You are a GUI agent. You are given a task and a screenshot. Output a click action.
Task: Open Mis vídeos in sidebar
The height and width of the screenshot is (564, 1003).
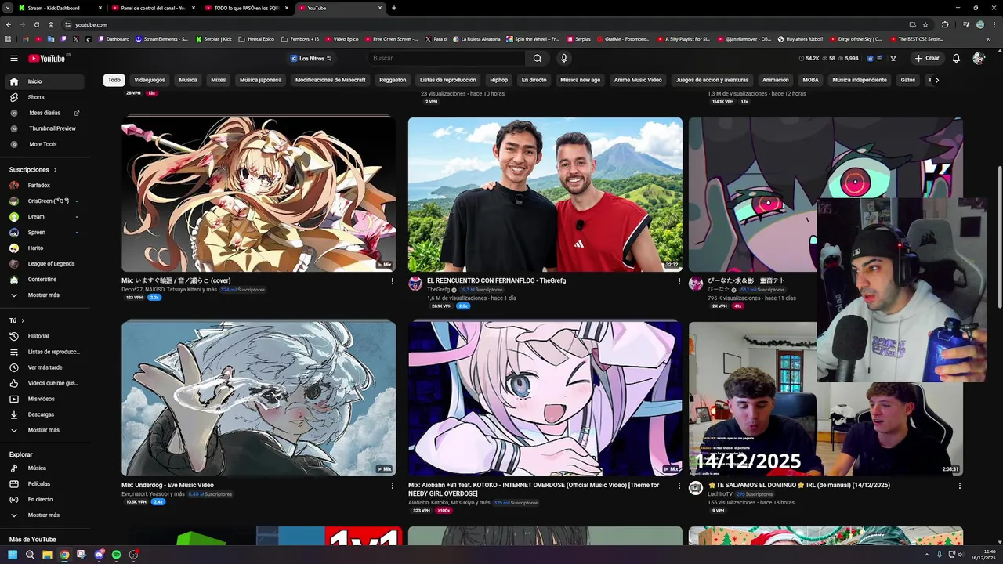tap(44, 399)
